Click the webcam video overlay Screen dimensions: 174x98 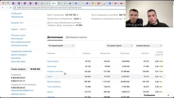pos(149,14)
